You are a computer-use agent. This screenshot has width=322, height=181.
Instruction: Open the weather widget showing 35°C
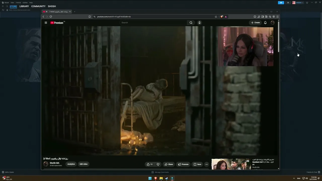[7, 178]
